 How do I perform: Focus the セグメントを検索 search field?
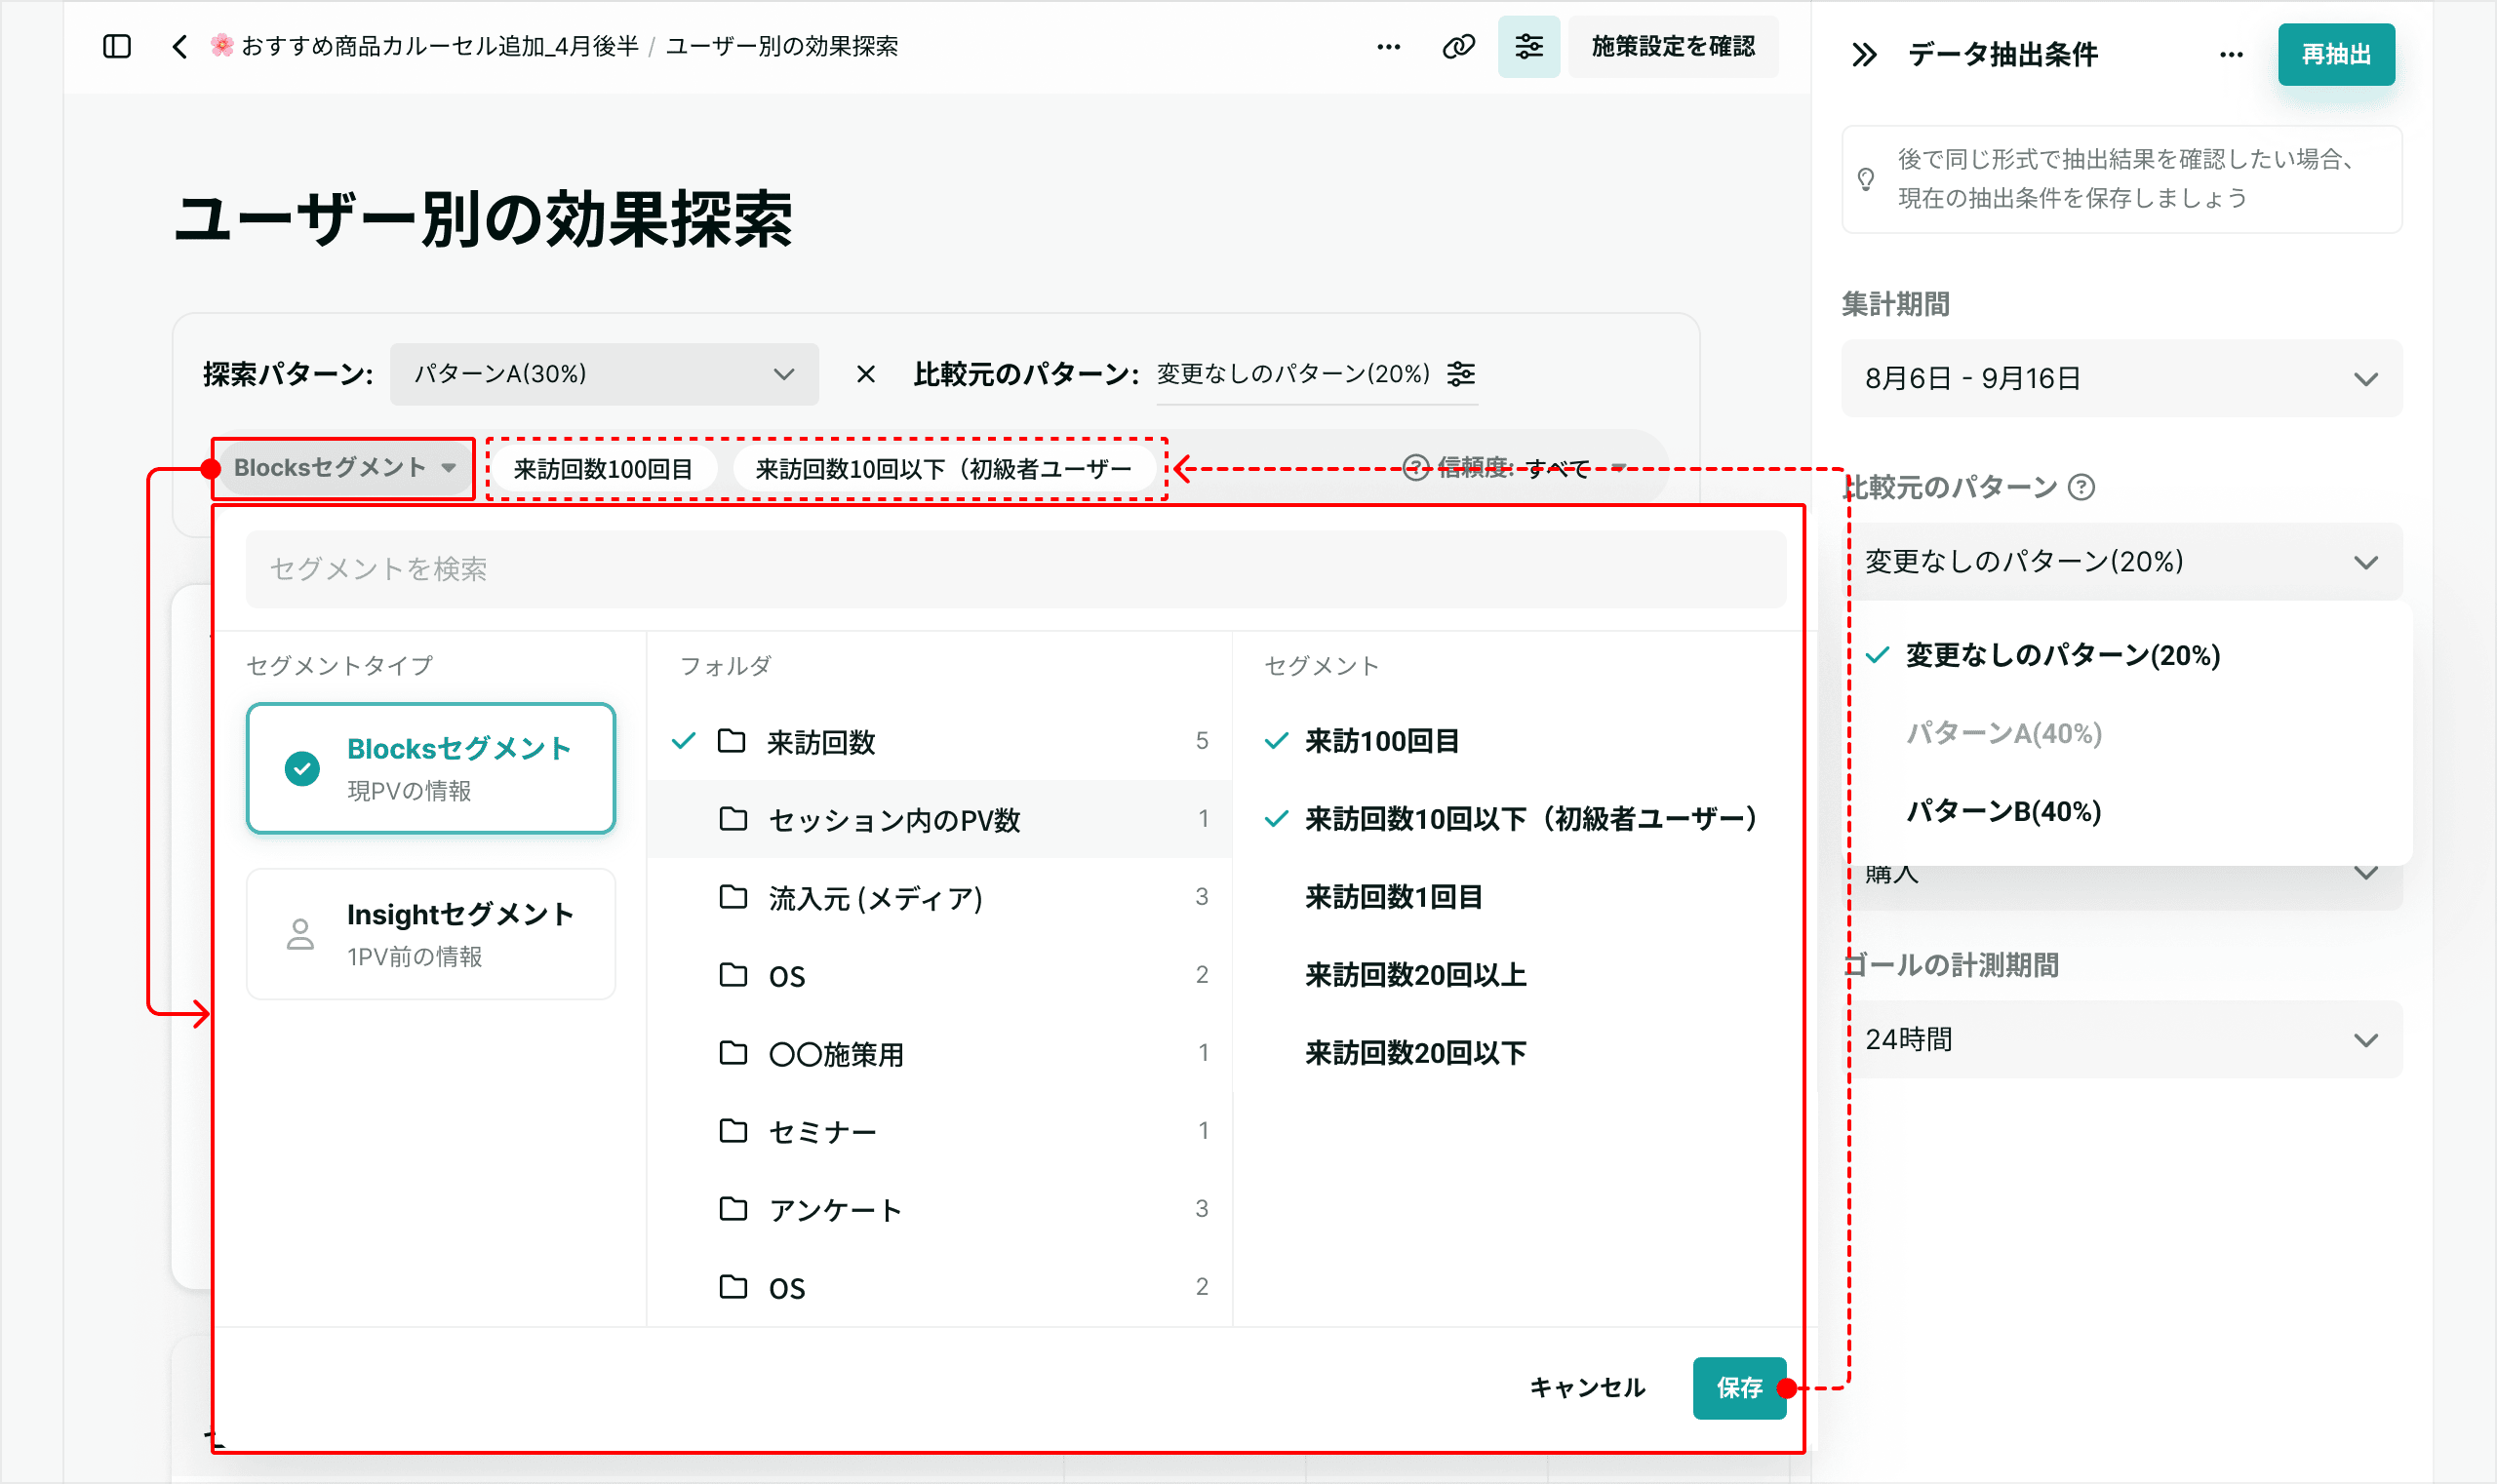pyautogui.click(x=1015, y=569)
